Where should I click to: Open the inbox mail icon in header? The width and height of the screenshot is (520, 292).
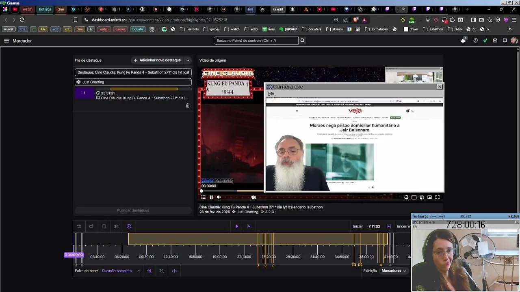click(495, 41)
